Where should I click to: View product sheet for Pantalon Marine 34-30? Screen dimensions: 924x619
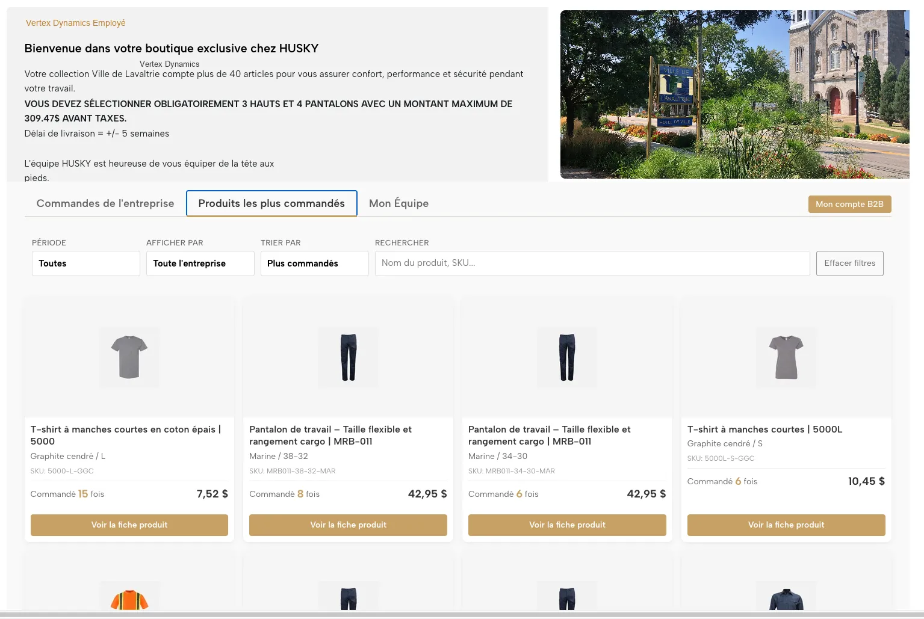[567, 525]
